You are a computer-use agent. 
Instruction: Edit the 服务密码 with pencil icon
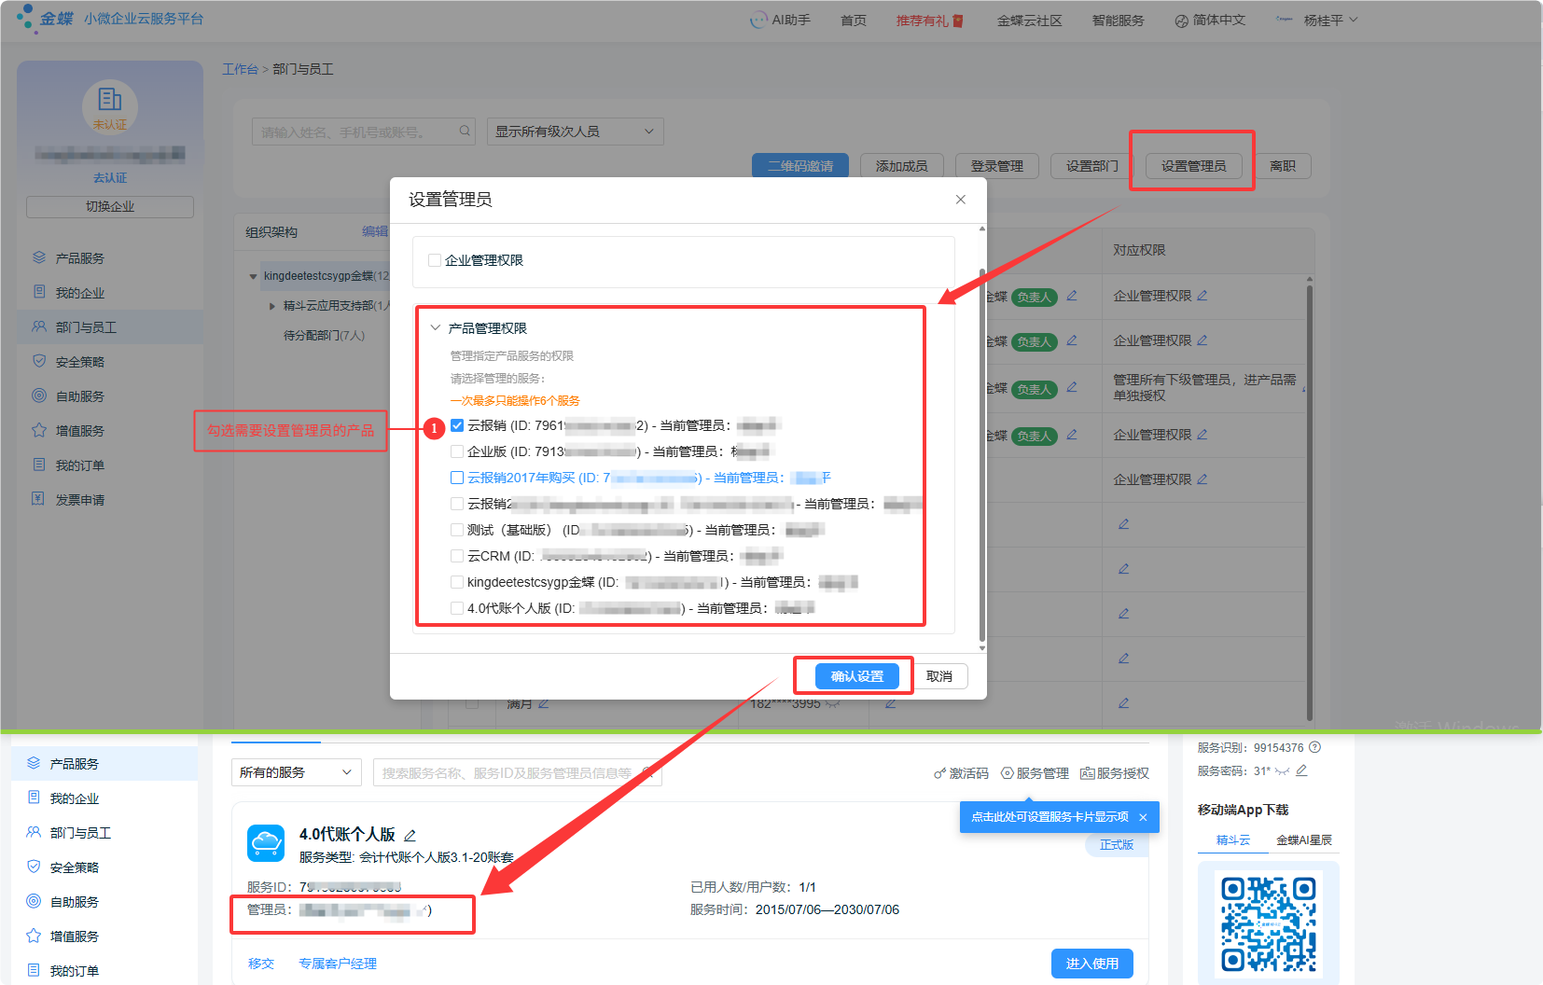pos(1301,770)
